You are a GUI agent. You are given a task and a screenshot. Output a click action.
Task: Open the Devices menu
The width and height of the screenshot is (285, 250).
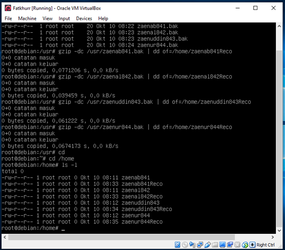point(84,19)
